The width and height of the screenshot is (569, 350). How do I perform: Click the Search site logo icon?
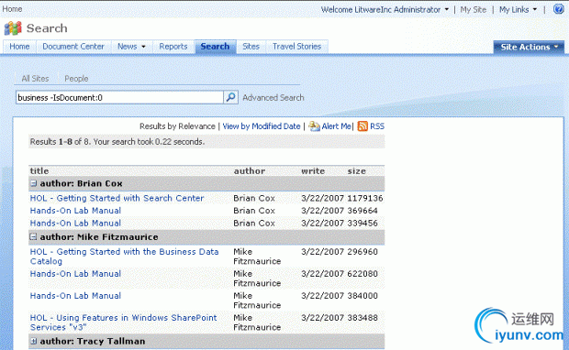13,28
